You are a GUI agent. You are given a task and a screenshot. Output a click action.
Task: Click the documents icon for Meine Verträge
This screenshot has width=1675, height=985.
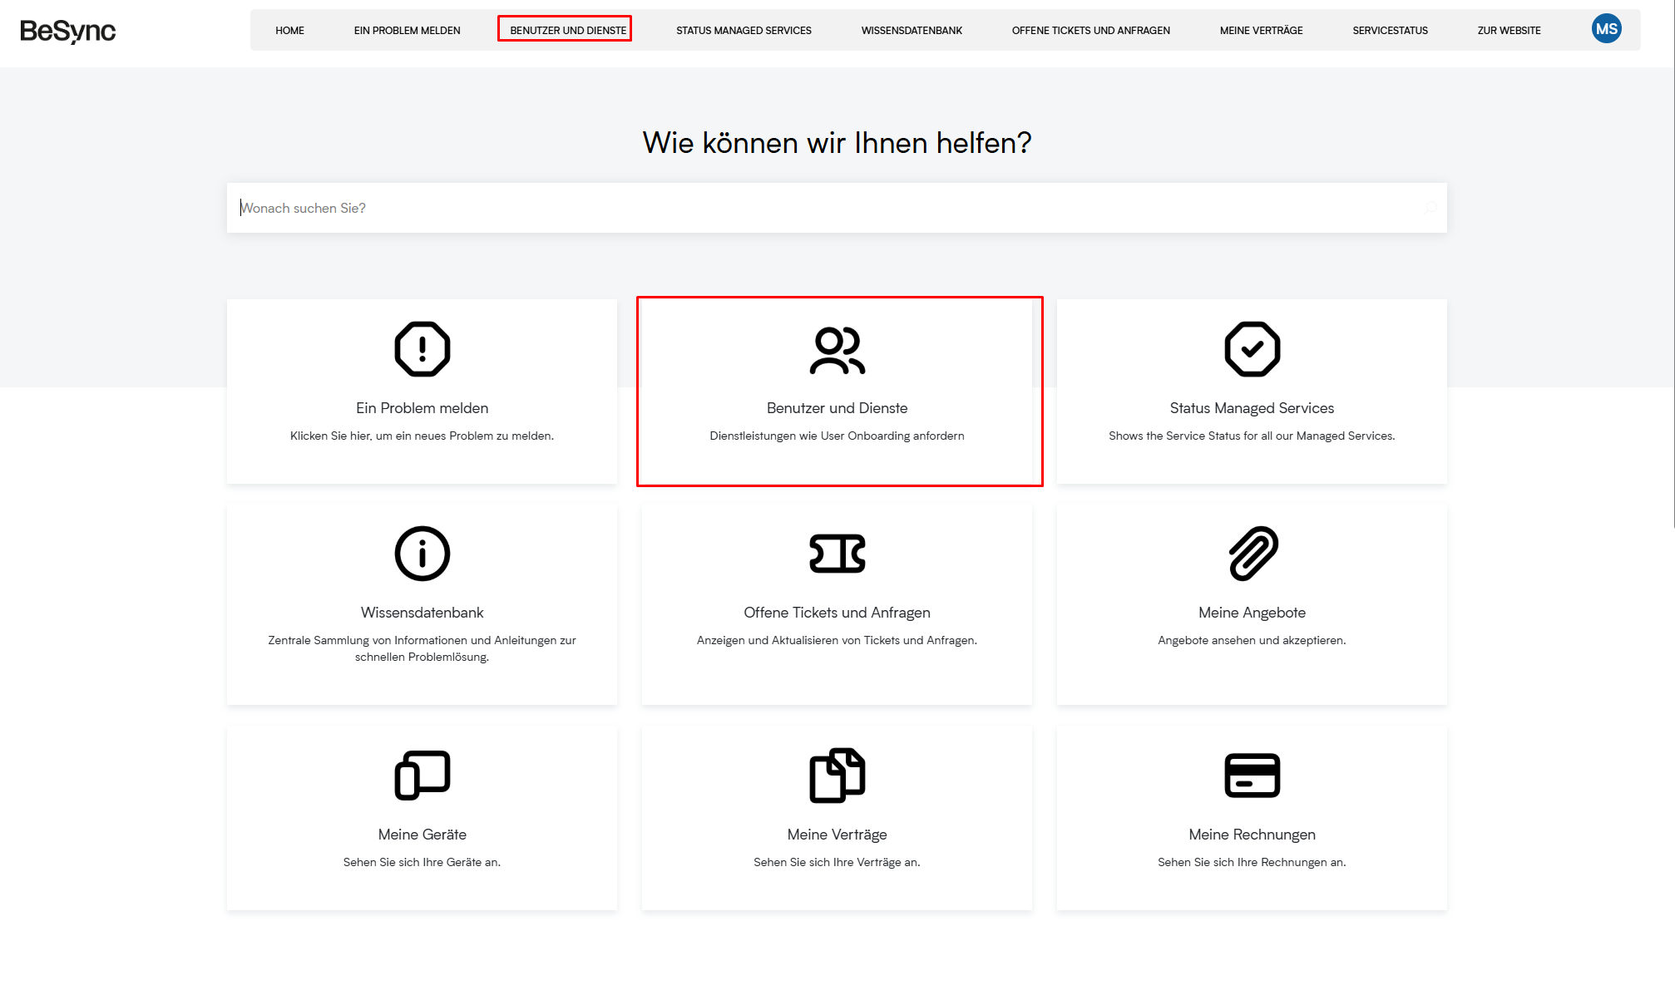[x=837, y=775]
